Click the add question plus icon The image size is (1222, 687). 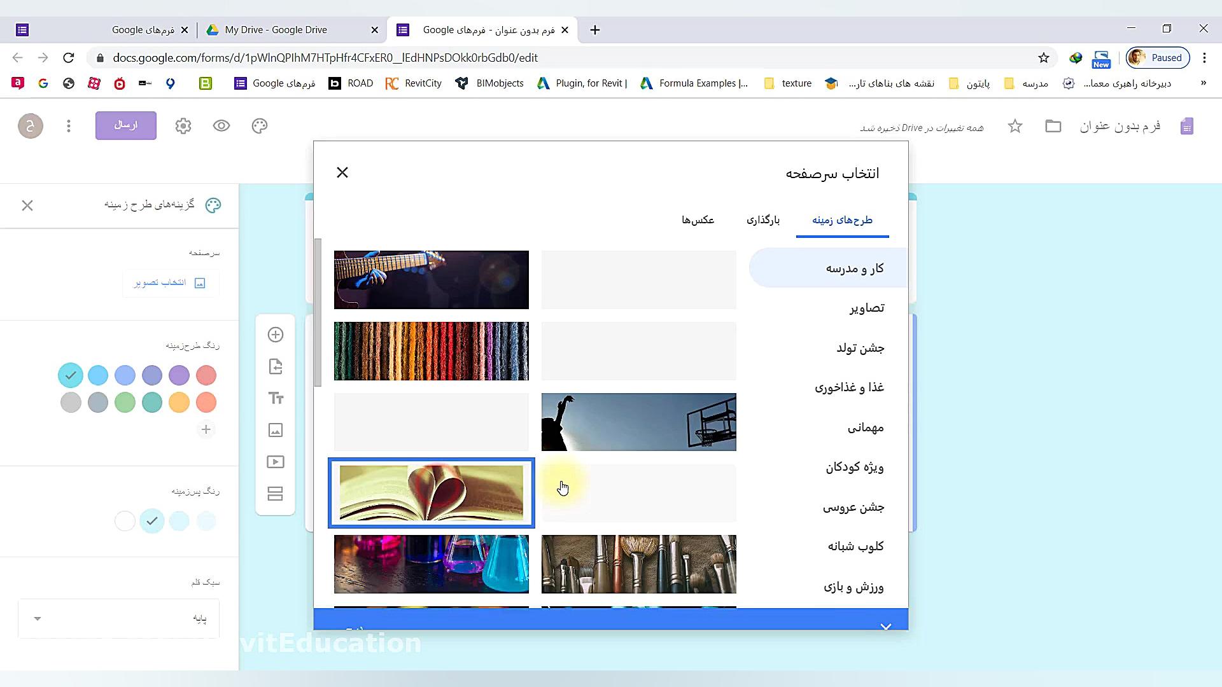(x=275, y=334)
